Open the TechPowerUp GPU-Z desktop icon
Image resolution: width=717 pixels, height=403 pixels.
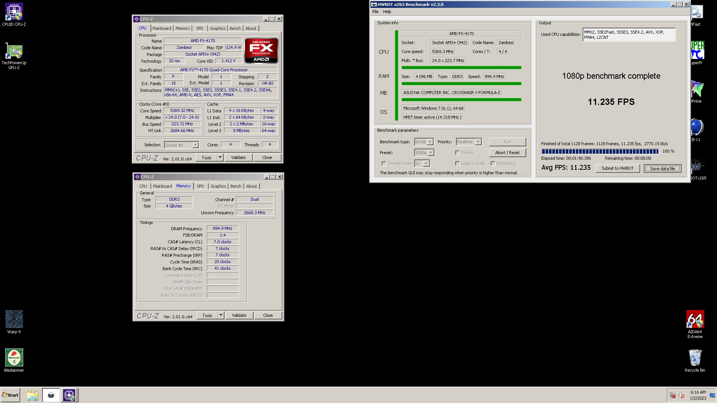[14, 56]
